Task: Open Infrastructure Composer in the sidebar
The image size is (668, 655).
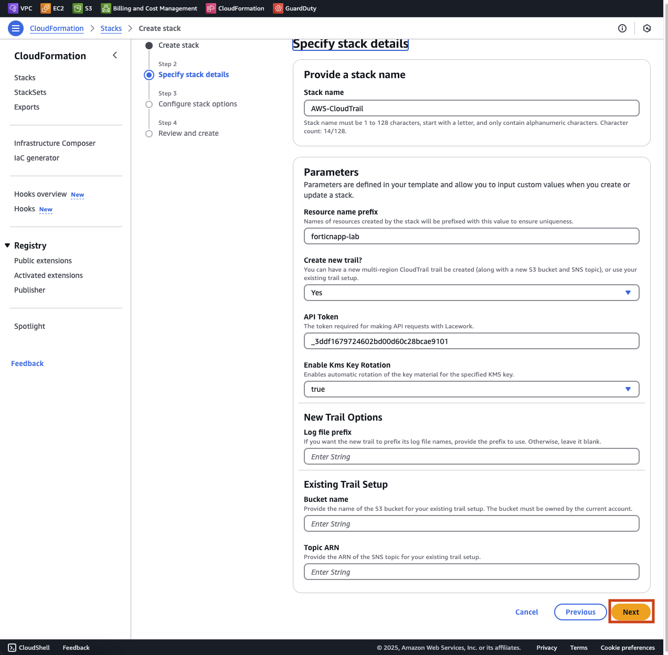Action: (x=55, y=143)
